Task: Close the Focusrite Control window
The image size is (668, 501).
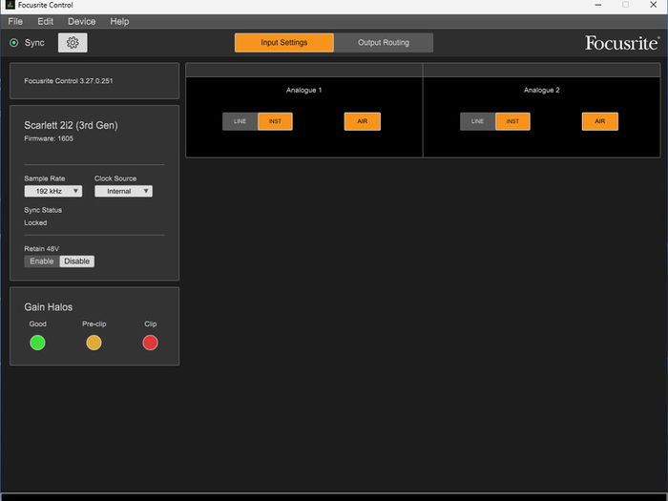Action: [653, 5]
